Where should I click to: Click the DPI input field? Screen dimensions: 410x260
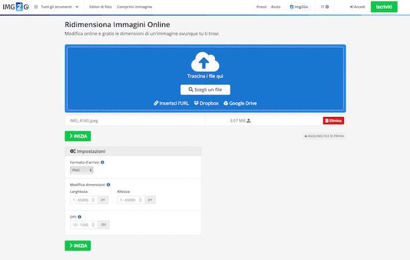(83, 224)
